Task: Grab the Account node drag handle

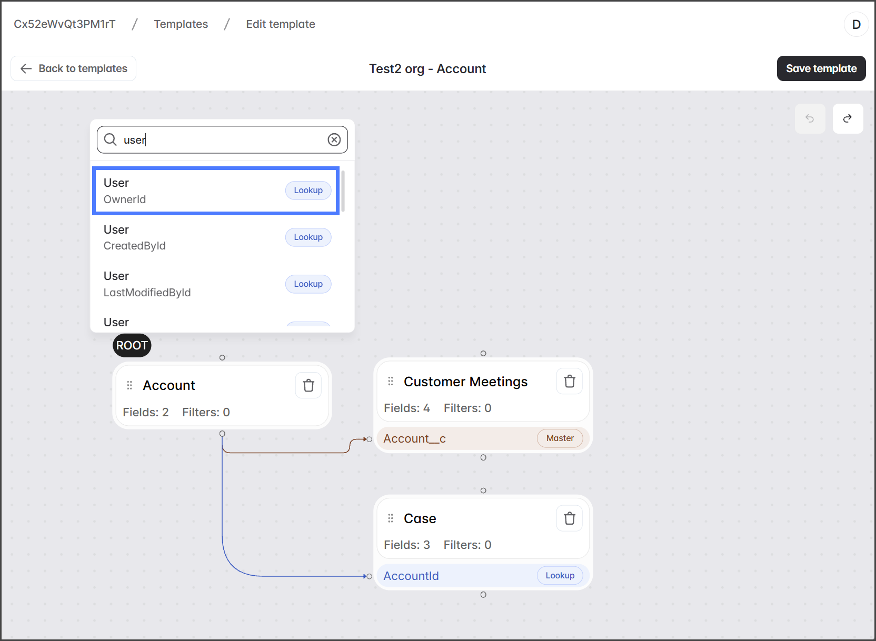Action: click(130, 386)
